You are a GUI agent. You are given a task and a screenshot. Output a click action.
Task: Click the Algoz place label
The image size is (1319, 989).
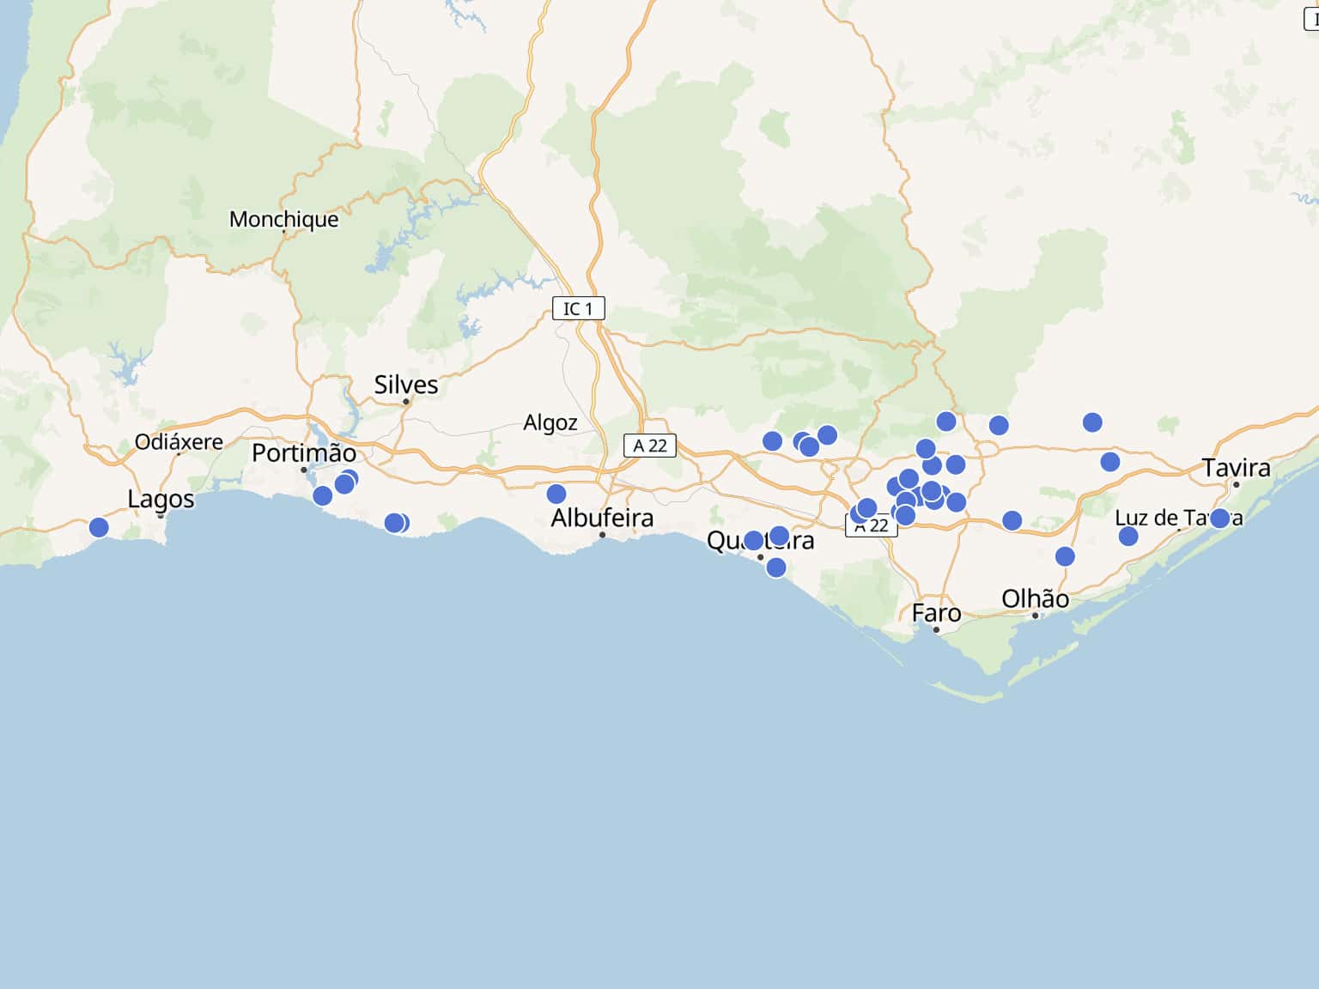[550, 422]
